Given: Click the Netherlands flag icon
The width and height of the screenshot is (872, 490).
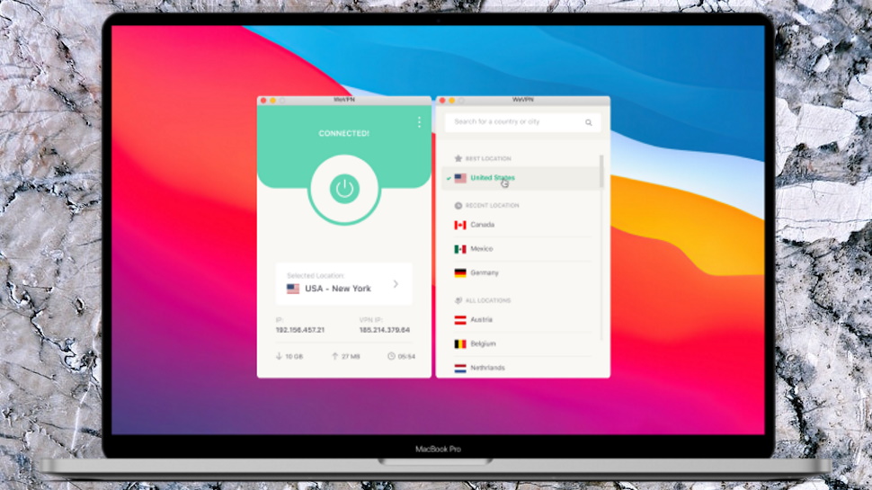Looking at the screenshot, I should [460, 368].
